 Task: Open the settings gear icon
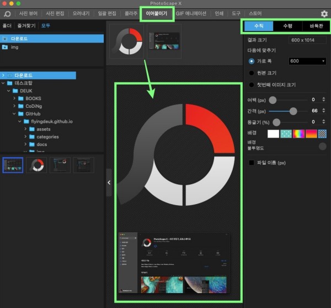point(324,14)
